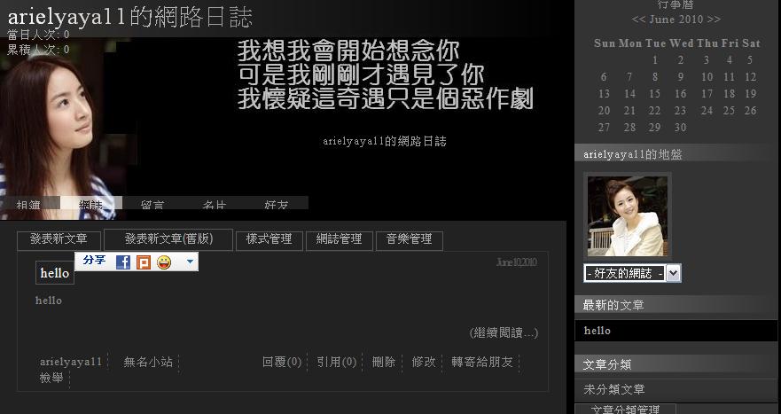Switch to the 留言 tab
Screen dimensions: 781x414
(152, 206)
